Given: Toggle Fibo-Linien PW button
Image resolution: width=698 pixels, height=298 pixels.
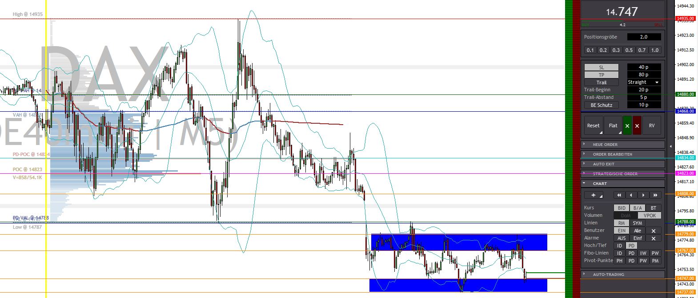Looking at the screenshot, I should [655, 253].
